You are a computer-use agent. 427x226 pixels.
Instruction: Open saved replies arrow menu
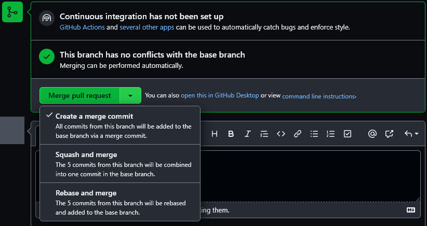411,134
